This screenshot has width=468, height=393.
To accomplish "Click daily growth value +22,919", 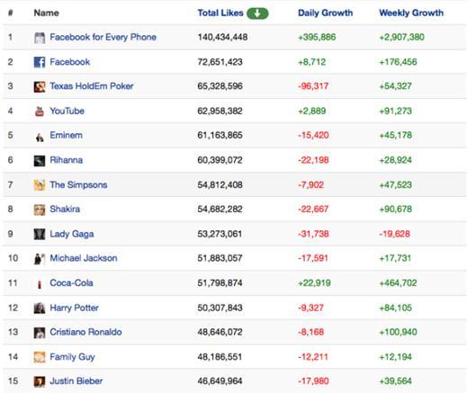I will [x=314, y=283].
